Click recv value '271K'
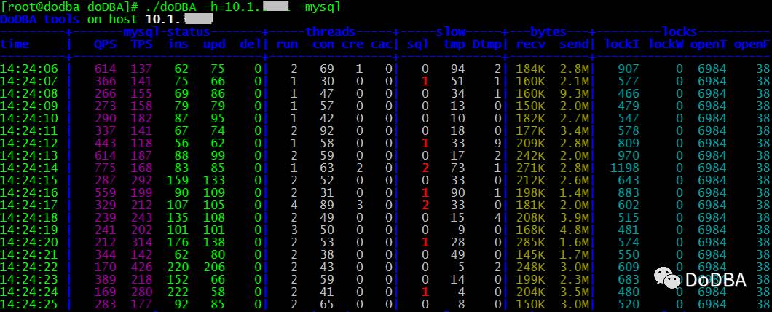 point(531,168)
